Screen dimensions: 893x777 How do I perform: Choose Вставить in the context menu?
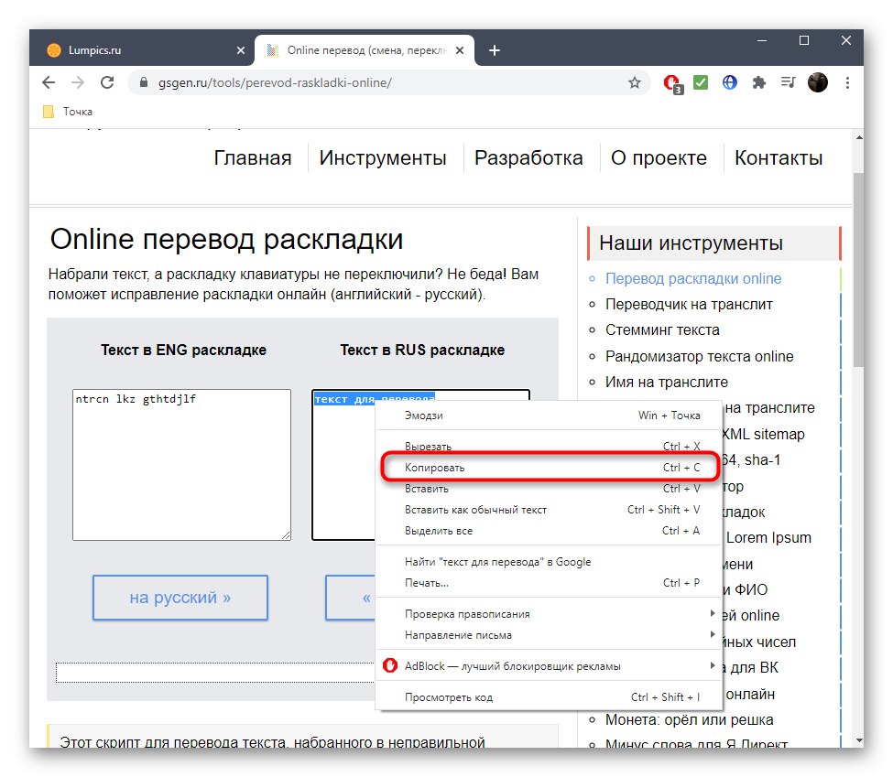coord(549,489)
